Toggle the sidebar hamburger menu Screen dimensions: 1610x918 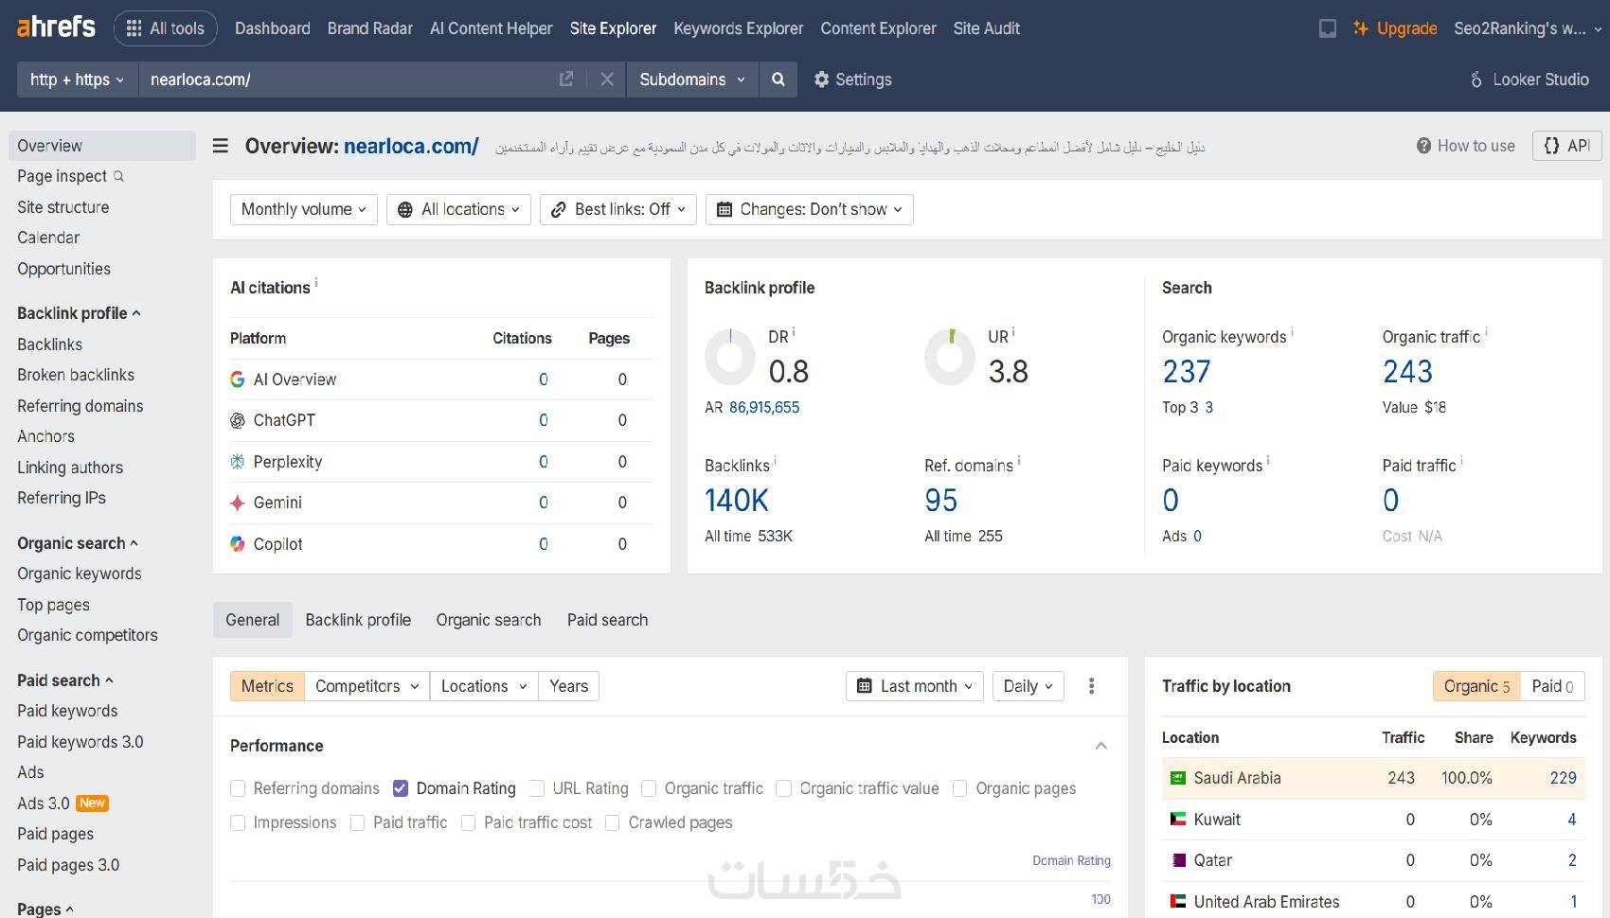[221, 146]
